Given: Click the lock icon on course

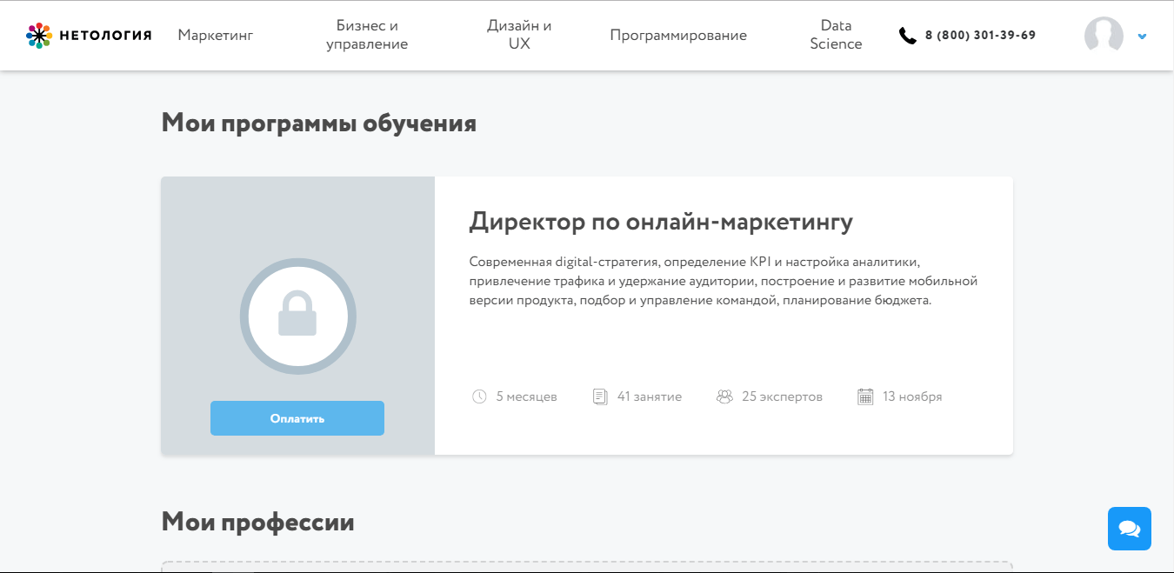Looking at the screenshot, I should click(297, 316).
